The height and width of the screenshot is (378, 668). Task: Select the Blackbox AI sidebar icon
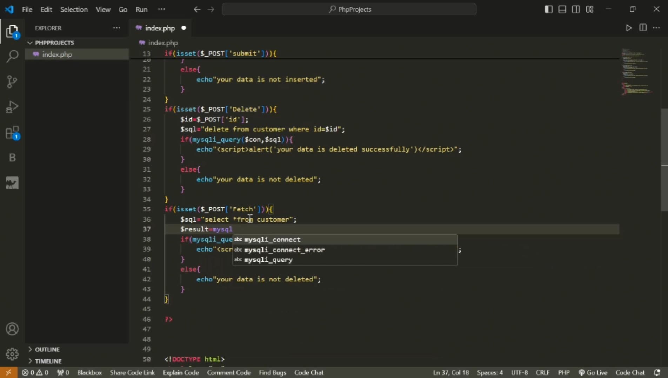[x=12, y=158]
